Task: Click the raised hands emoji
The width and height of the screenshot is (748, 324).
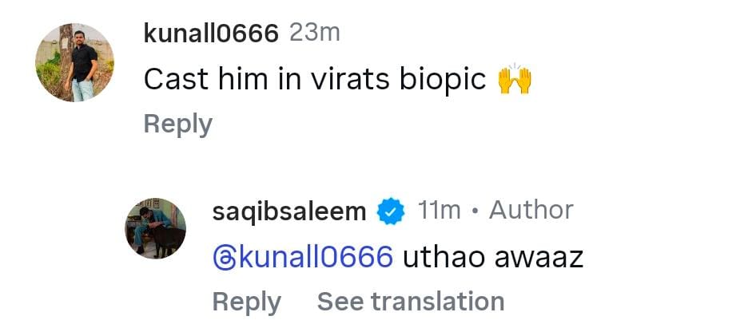Action: pos(515,80)
